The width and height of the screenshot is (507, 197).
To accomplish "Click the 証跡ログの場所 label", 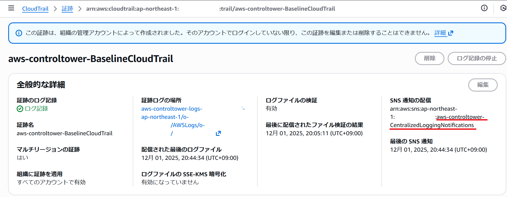I will pyautogui.click(x=161, y=100).
